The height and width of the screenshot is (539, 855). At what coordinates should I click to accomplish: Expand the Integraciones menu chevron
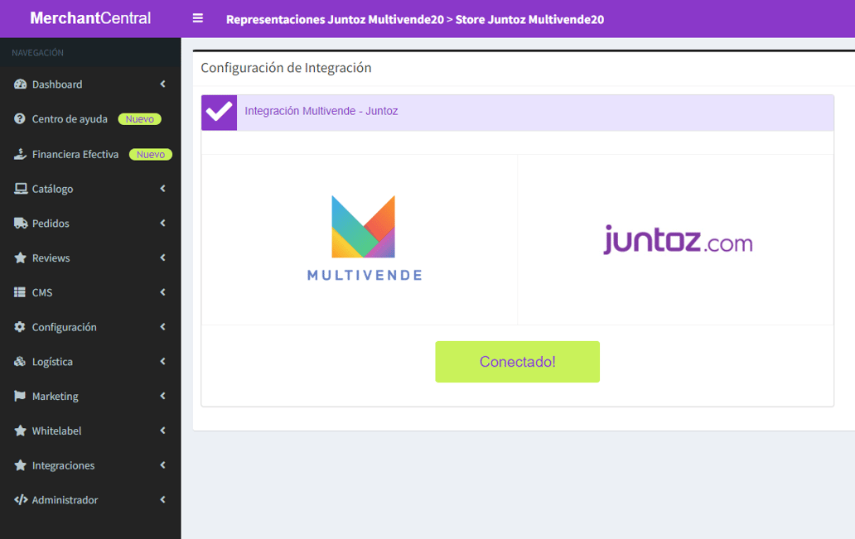(162, 464)
